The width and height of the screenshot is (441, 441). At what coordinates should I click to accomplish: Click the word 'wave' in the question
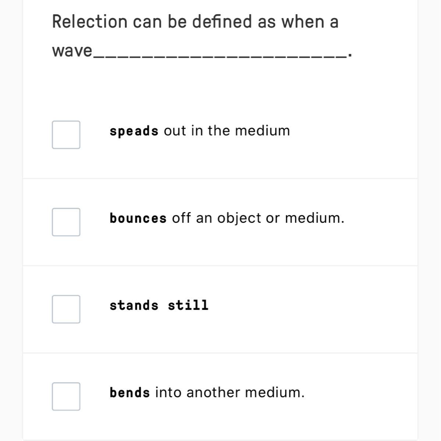coord(72,50)
